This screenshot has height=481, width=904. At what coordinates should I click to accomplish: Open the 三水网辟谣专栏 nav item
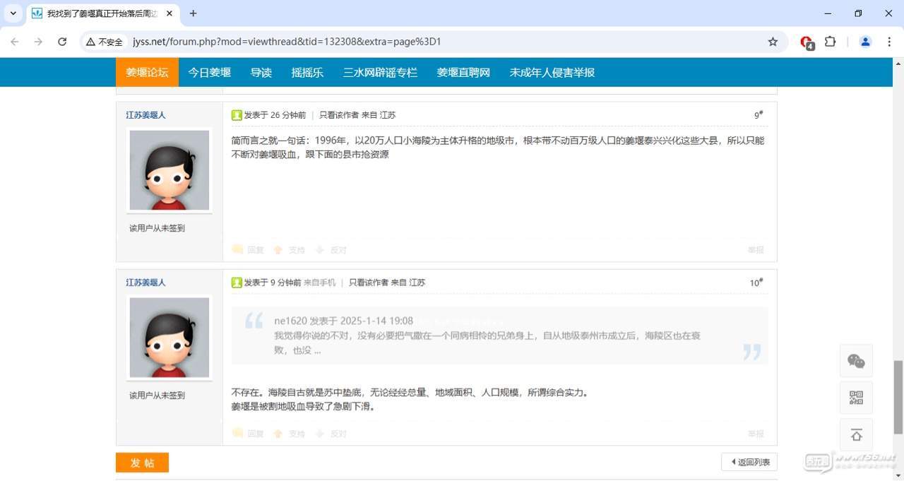380,72
